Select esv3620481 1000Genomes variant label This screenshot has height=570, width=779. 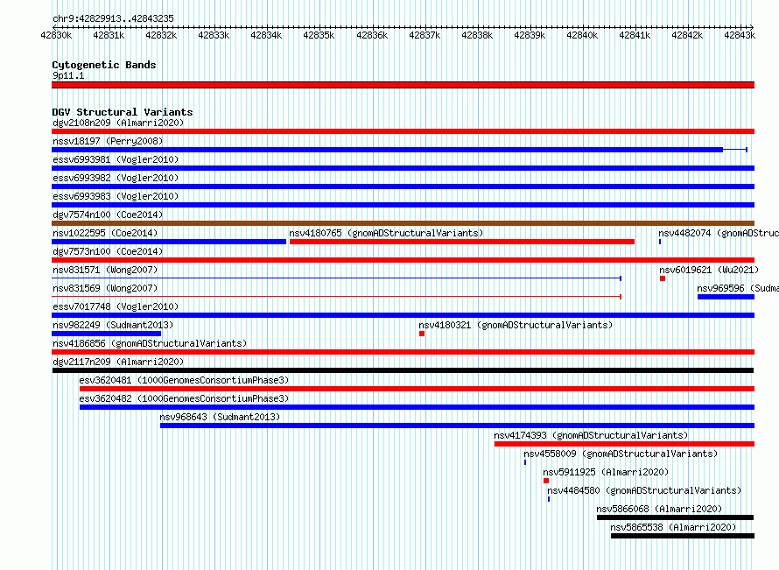click(185, 380)
